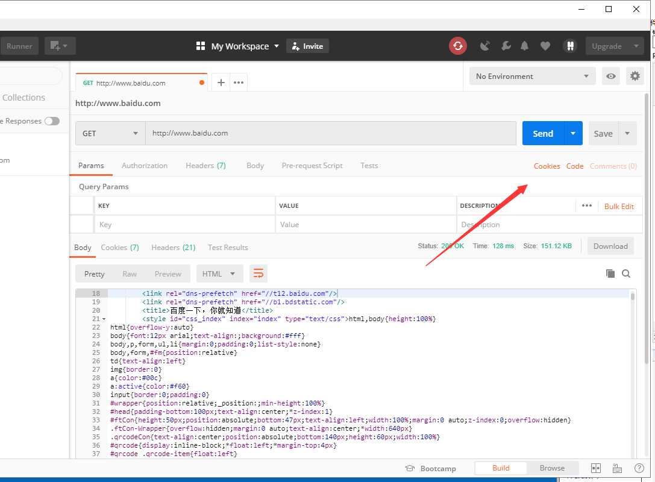Viewport: 655px width, 482px height.
Task: Open the No Environment dropdown
Action: coord(532,77)
